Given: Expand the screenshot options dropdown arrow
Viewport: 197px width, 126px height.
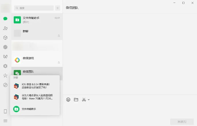Looking at the screenshot, I should click(x=89, y=100).
